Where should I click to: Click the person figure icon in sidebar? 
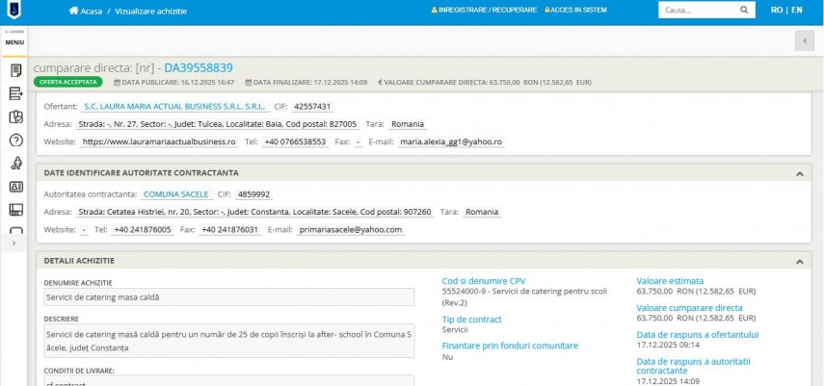(15, 164)
